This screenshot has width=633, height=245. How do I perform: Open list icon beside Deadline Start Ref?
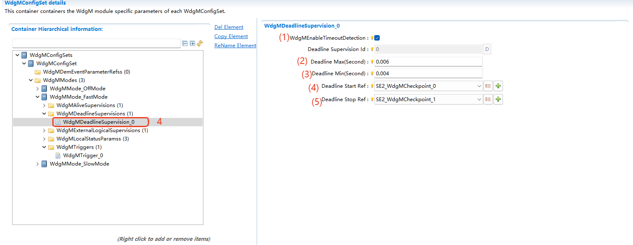488,86
